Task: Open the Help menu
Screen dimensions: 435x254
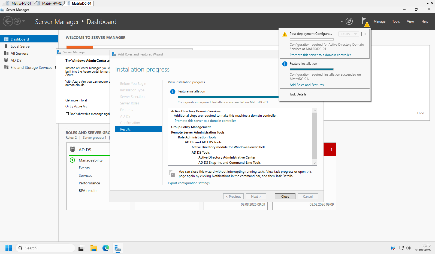Action: 425,21
